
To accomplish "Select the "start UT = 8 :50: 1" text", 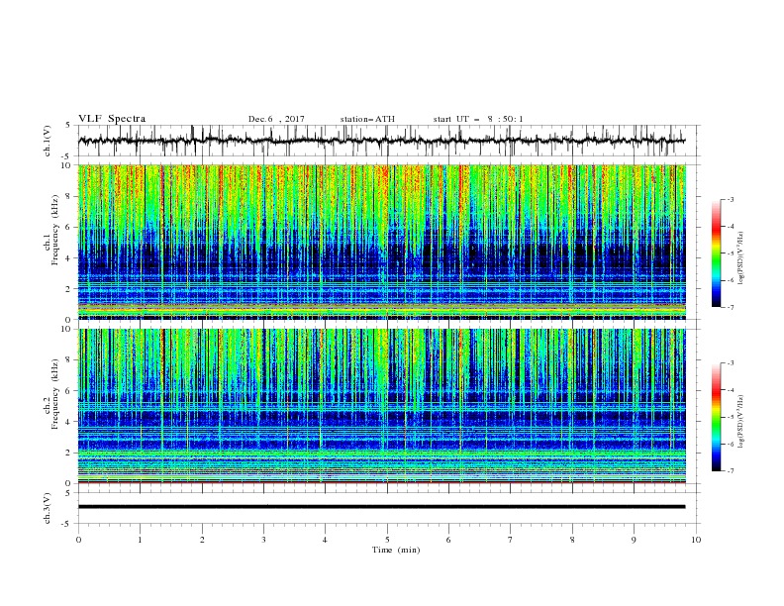I will (x=478, y=119).
